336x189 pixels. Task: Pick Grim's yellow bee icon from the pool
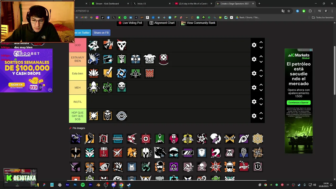tap(188, 139)
